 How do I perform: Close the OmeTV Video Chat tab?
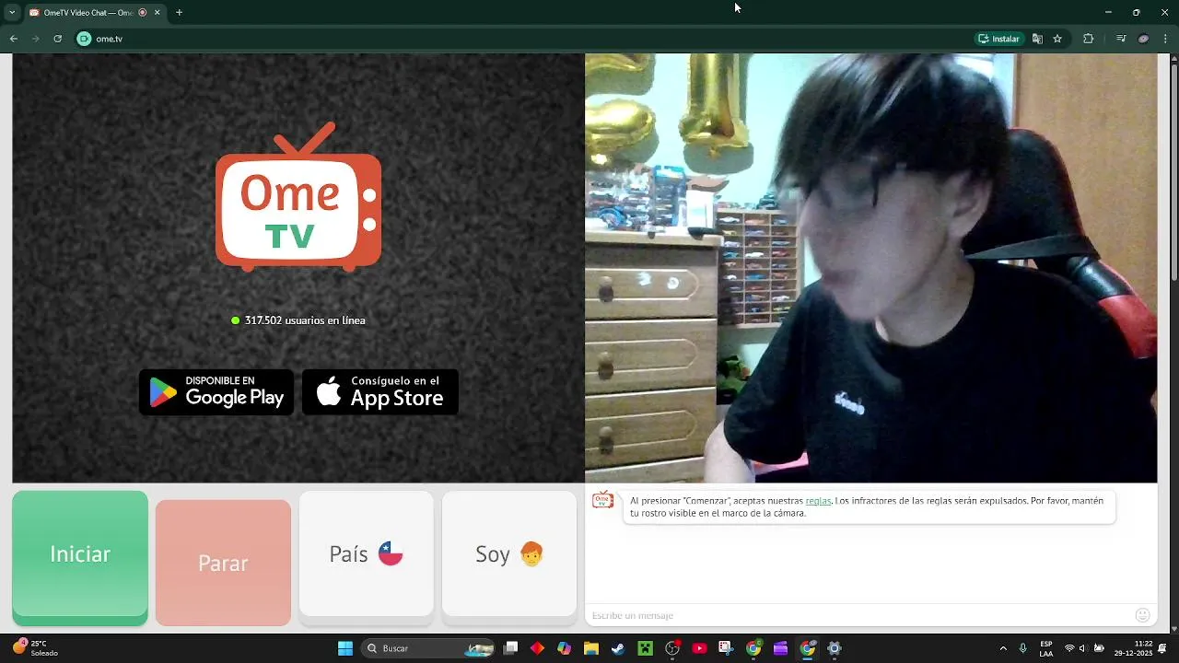tap(157, 13)
